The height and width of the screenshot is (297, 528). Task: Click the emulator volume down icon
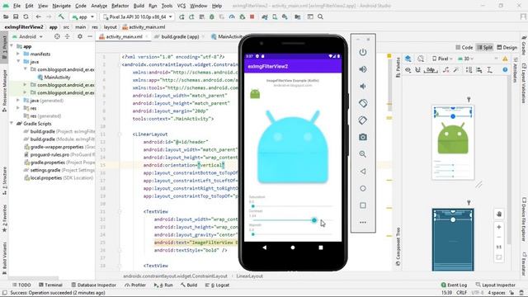click(363, 87)
